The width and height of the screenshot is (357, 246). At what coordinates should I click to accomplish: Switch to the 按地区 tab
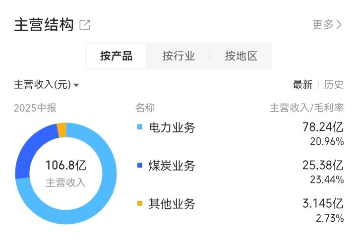[x=241, y=56]
